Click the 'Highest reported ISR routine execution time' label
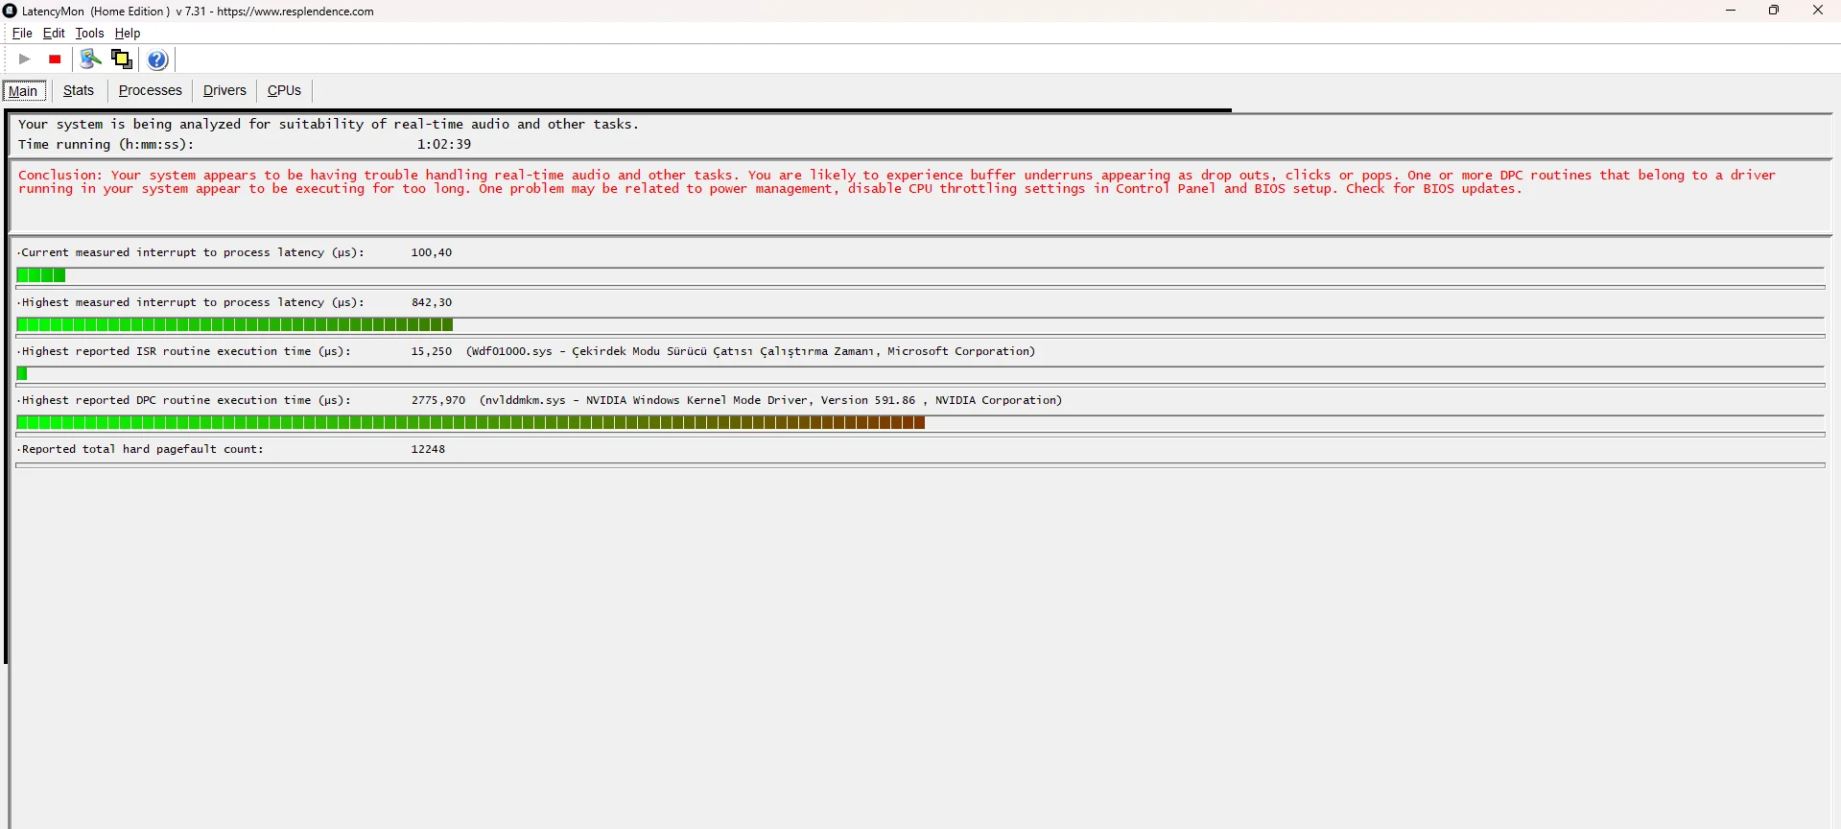Image resolution: width=1841 pixels, height=829 pixels. 184,351
